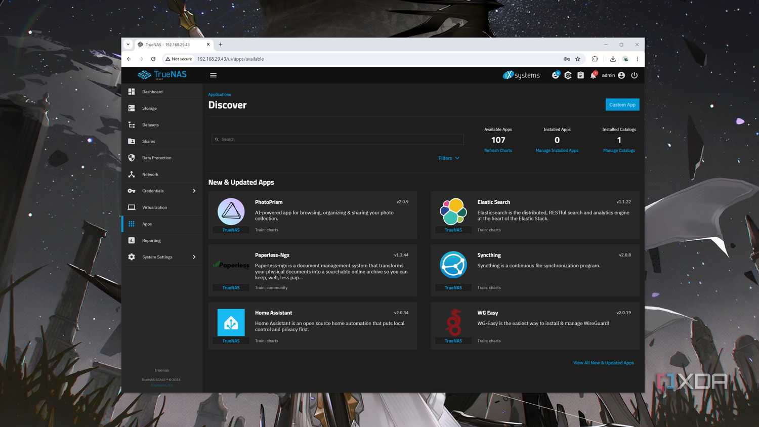The width and height of the screenshot is (759, 427).
Task: Click the Not secure site indicator
Action: click(179, 59)
